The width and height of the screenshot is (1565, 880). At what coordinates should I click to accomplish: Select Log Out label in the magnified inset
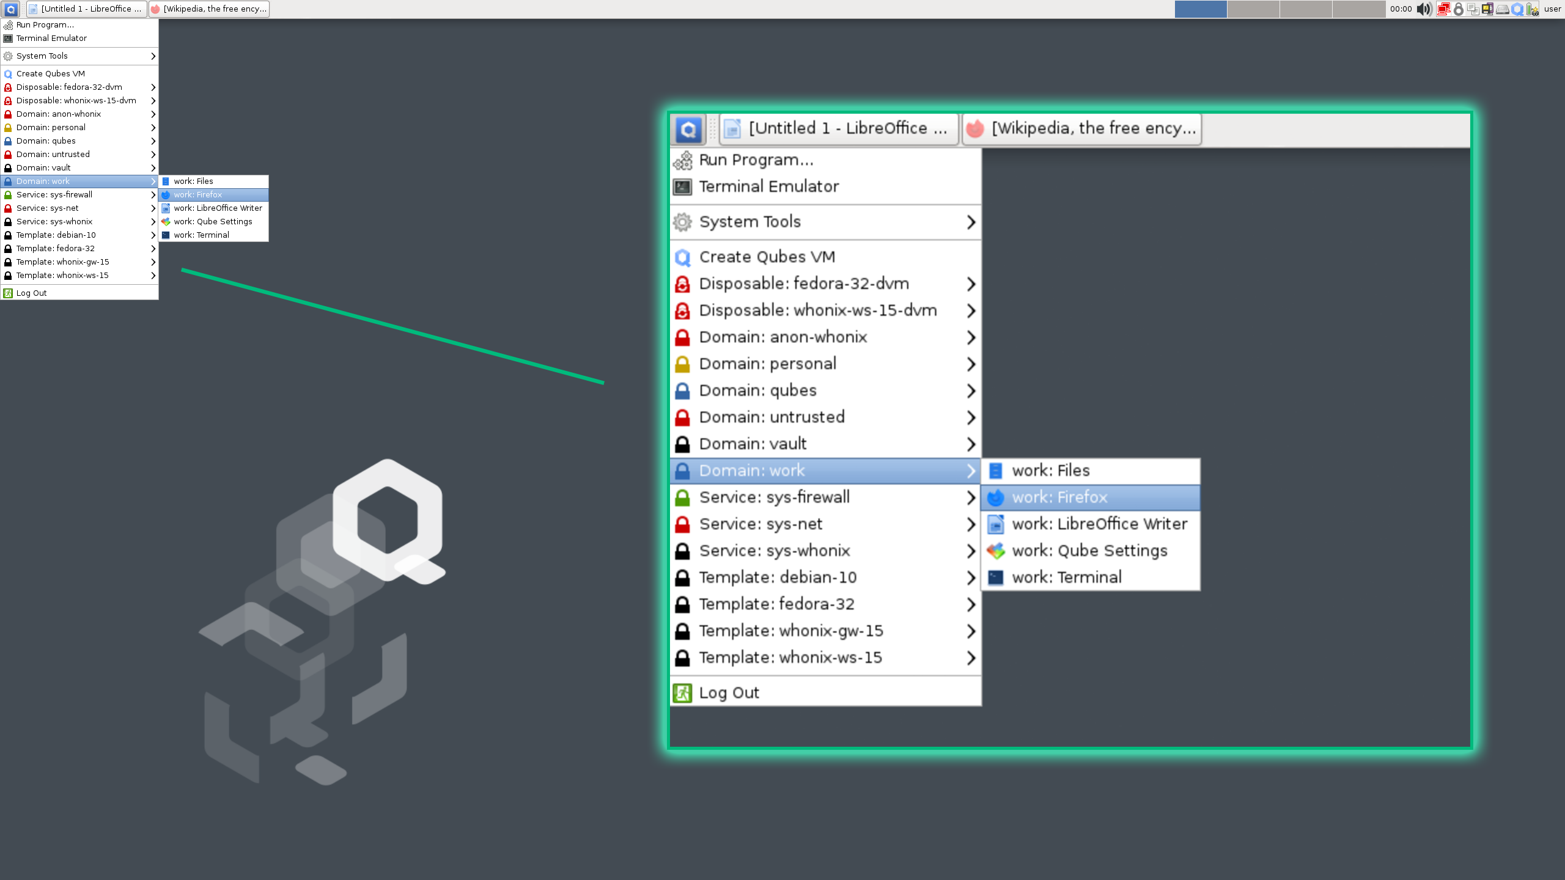click(x=729, y=693)
